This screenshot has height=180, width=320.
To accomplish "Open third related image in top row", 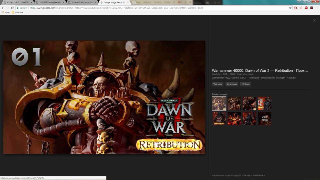I will (249, 103).
